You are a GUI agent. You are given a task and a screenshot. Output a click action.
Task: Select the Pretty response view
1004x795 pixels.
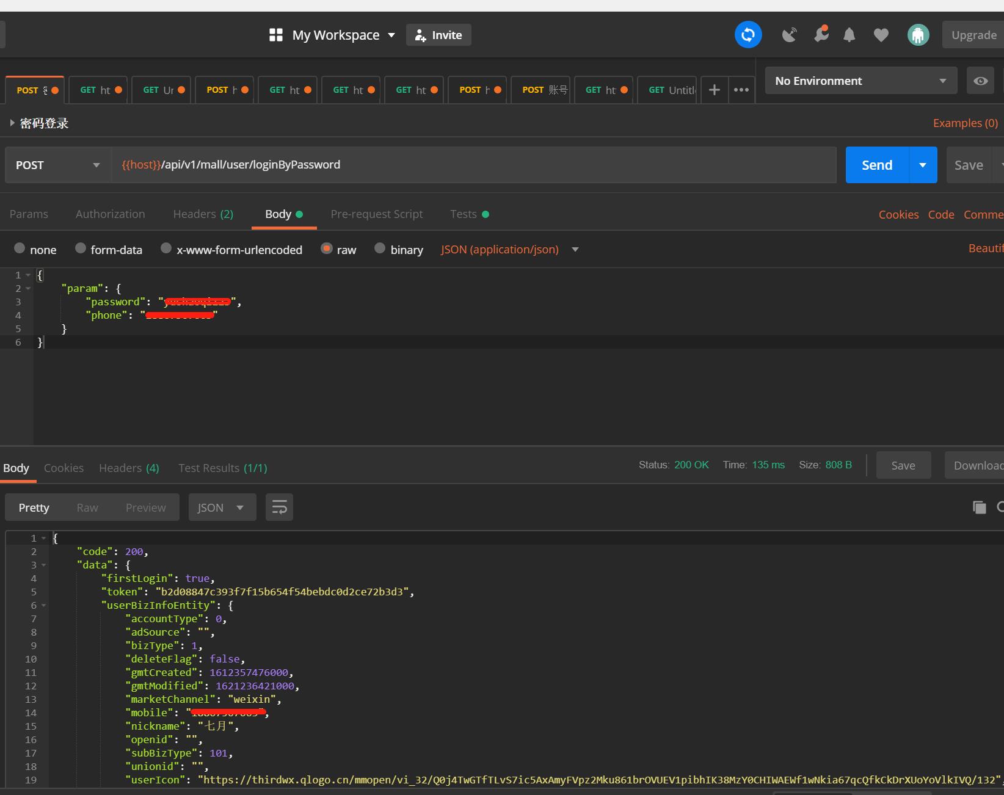pos(34,507)
